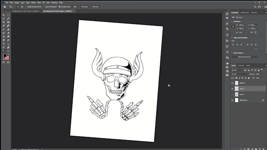The height and width of the screenshot is (150, 267).
Task: Switch to the Adjustments tab
Action: pos(245,13)
